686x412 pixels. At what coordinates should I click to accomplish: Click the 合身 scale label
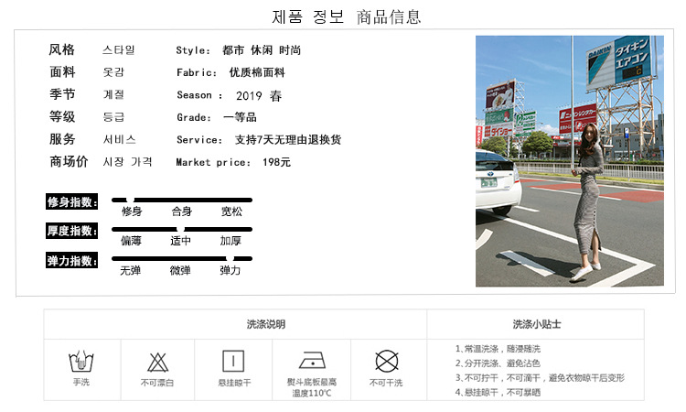point(182,211)
